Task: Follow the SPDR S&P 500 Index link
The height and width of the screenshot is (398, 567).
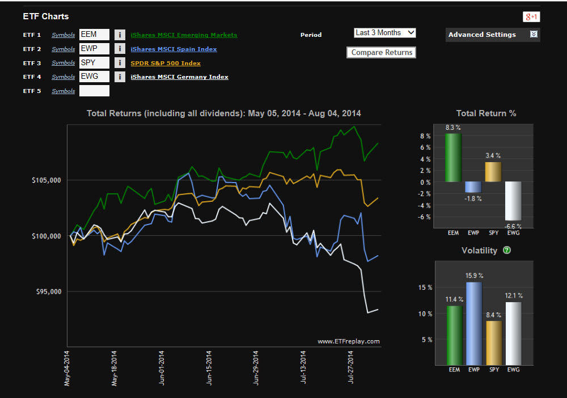Action: point(165,63)
